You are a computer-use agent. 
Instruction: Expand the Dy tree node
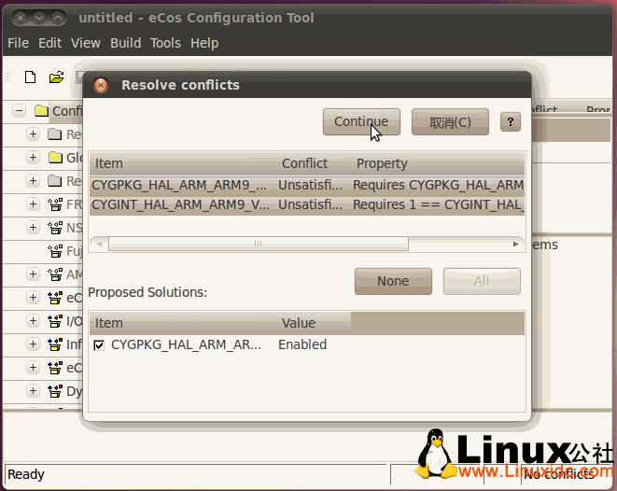(x=33, y=391)
